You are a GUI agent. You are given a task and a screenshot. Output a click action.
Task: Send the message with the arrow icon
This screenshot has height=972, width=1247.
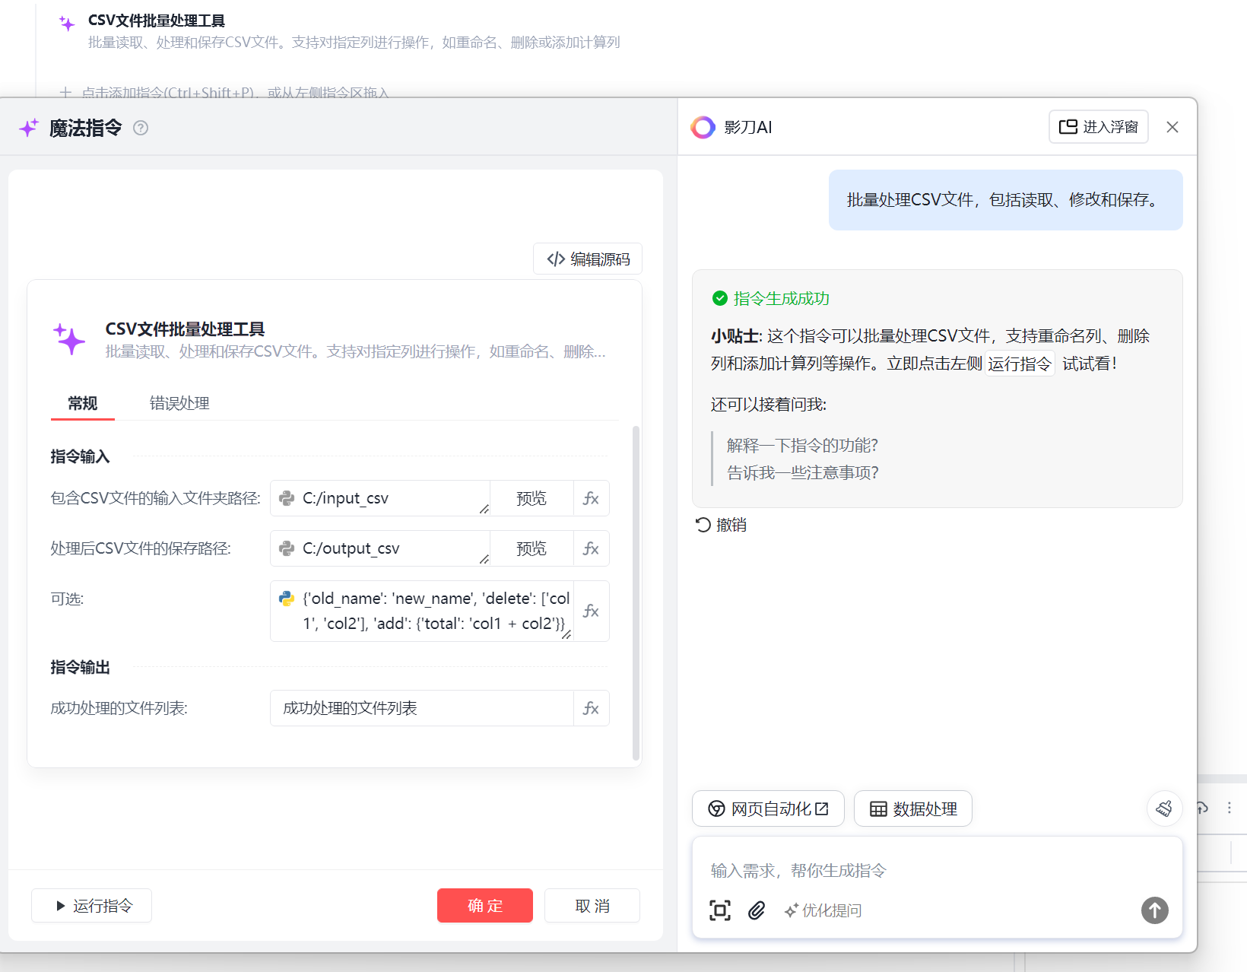pyautogui.click(x=1154, y=910)
